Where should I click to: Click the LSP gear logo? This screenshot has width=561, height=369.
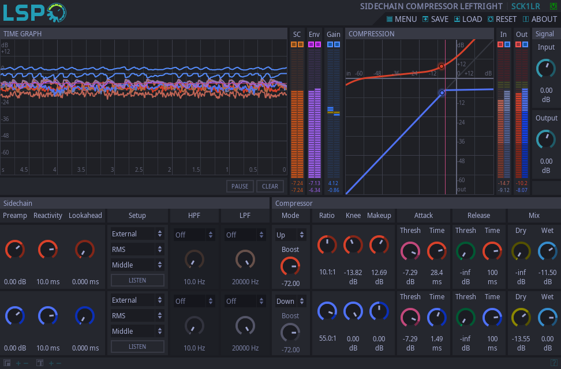[x=57, y=13]
